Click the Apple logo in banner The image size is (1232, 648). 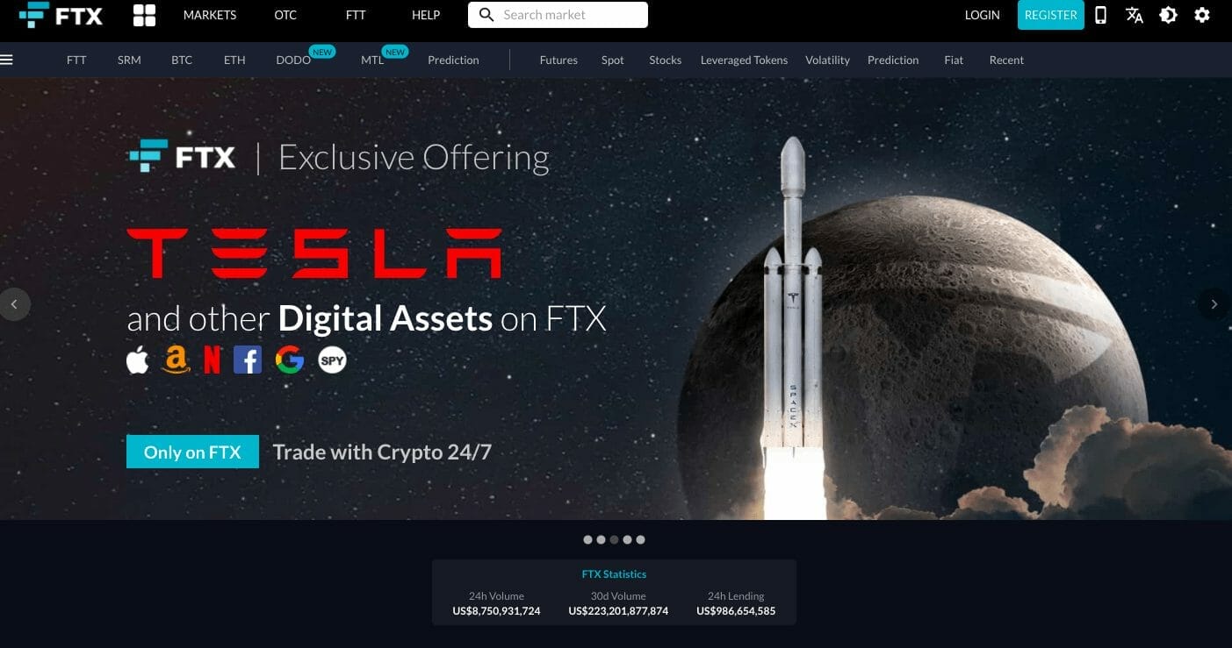pyautogui.click(x=138, y=360)
